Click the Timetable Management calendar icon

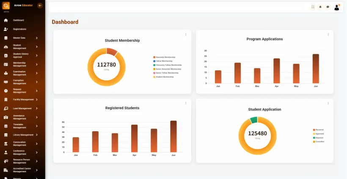click(x=6, y=126)
